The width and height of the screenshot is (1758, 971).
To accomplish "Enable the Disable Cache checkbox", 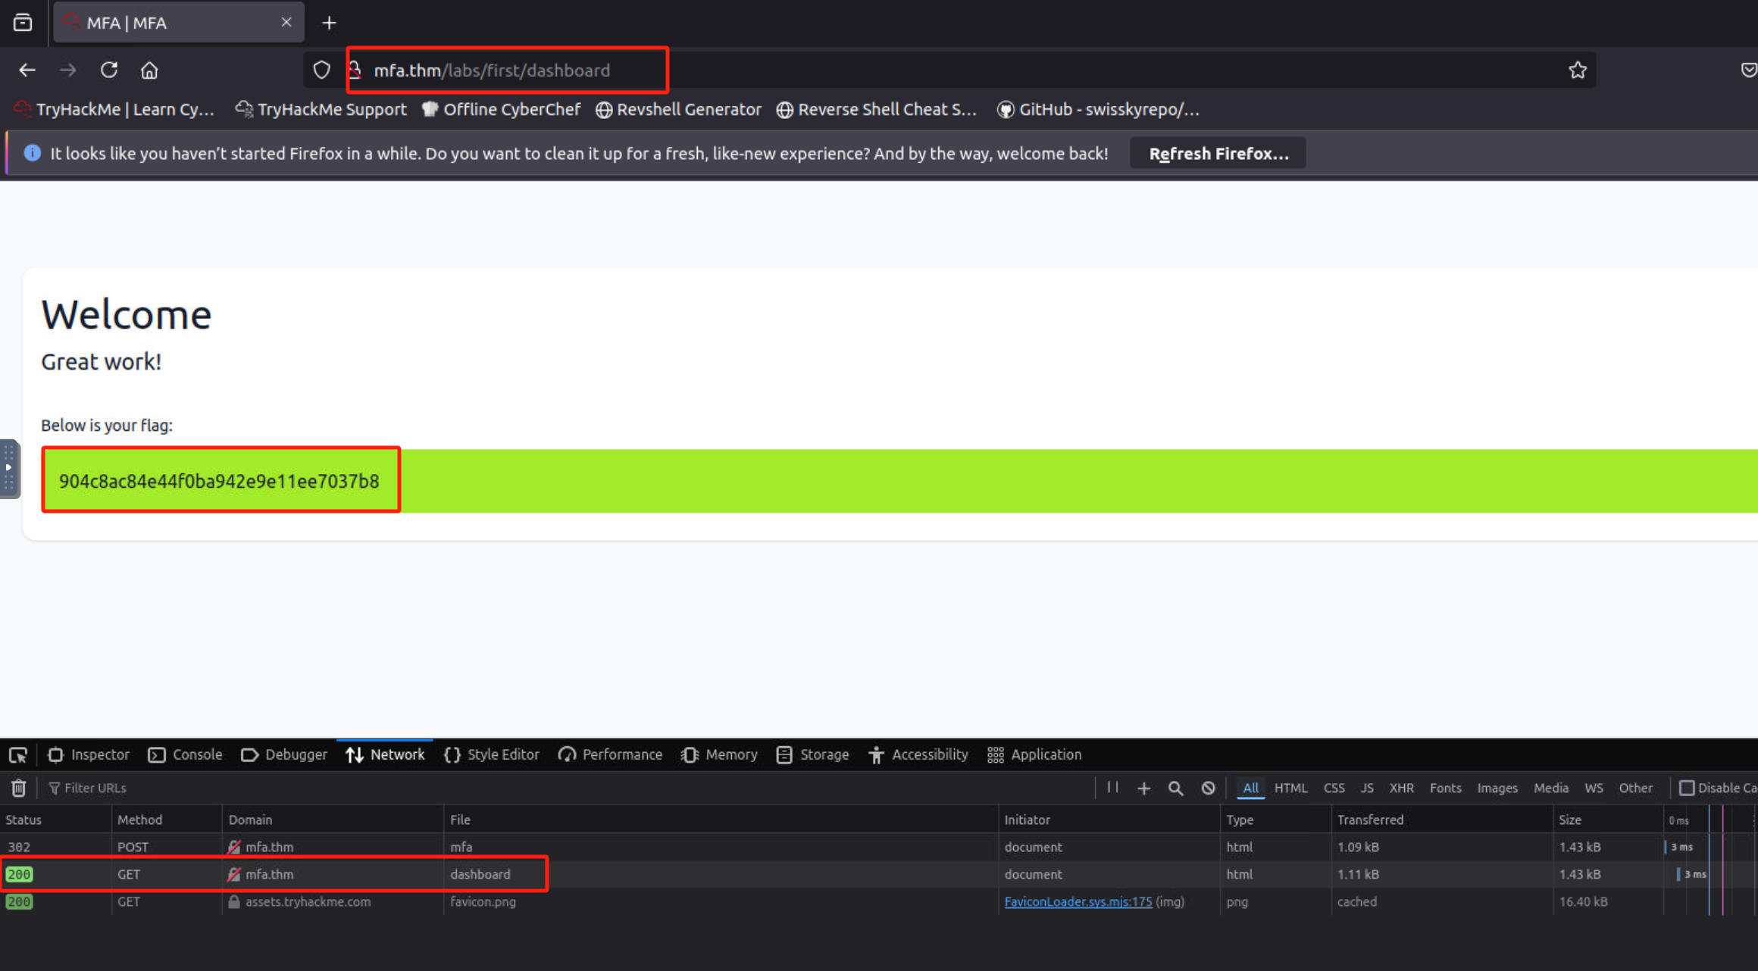I will [x=1687, y=788].
